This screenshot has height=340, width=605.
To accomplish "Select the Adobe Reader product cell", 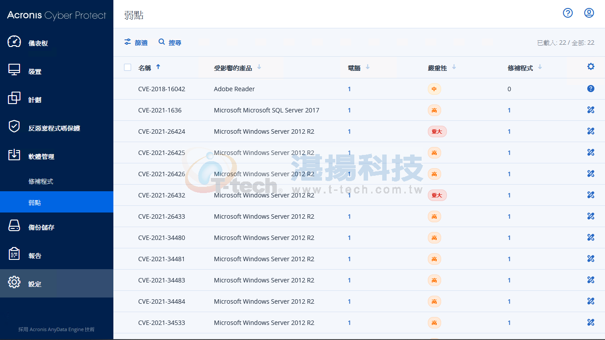I will [x=234, y=89].
